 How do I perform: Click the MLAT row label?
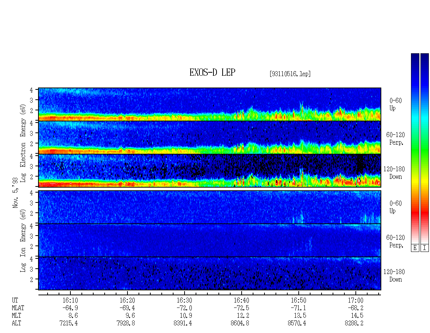click(18, 308)
